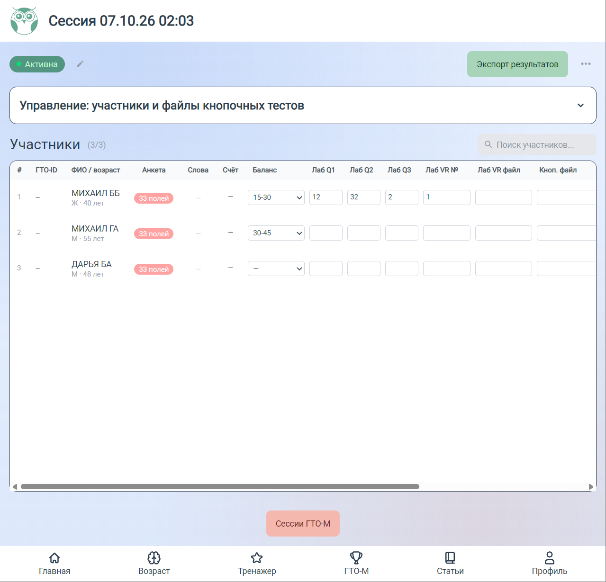This screenshot has width=606, height=582.
Task: Click the Слова column header
Action: point(198,170)
